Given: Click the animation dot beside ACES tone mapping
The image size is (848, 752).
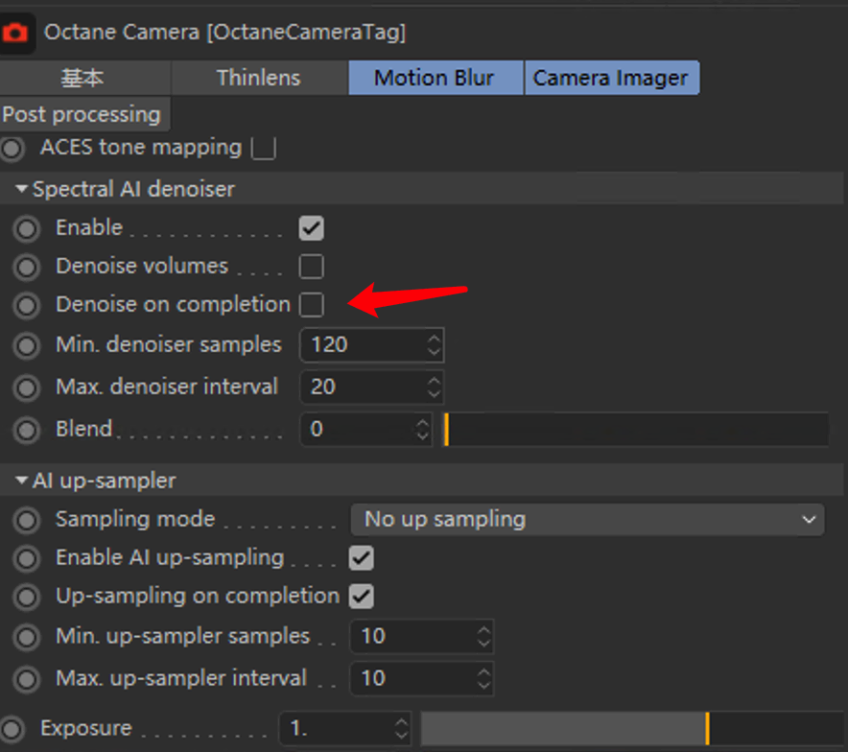Looking at the screenshot, I should [x=12, y=149].
